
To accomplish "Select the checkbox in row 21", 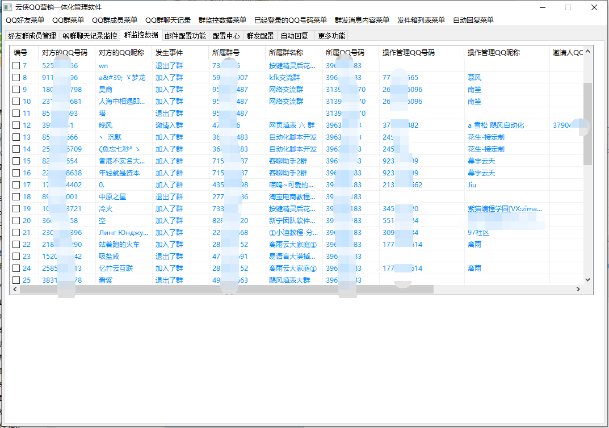I will pos(16,233).
